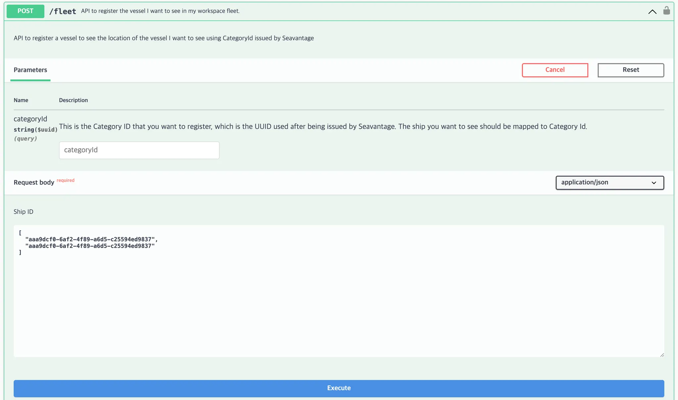Click the endpoint summary text in header
This screenshot has width=678, height=400.
point(160,11)
